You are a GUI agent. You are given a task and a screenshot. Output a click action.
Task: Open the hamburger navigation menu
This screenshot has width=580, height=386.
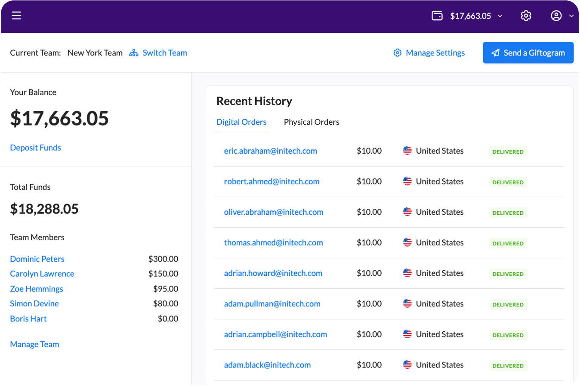[x=16, y=15]
